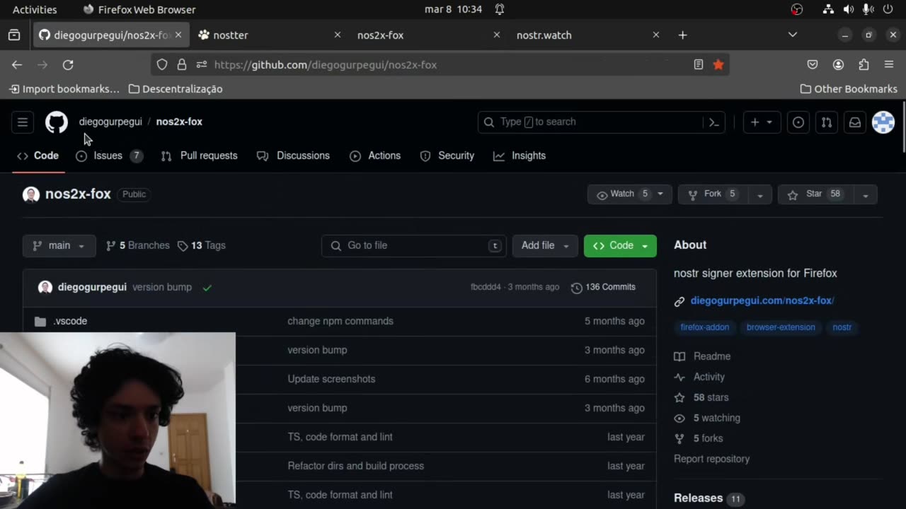Expand the Add file dropdown
The width and height of the screenshot is (906, 509).
[x=545, y=245]
